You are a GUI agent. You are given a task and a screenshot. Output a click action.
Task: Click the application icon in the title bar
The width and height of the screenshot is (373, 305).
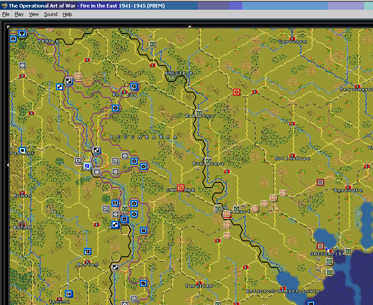pyautogui.click(x=4, y=5)
